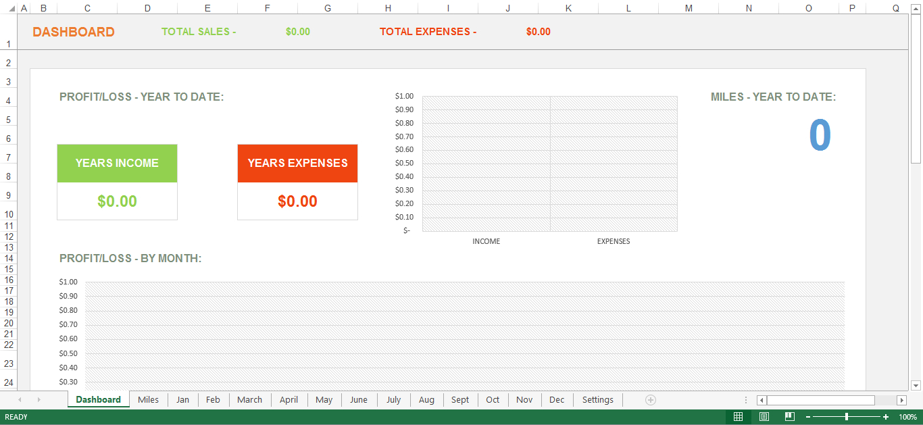Open the March sheet tab
Screen dimensions: 923x425
[249, 400]
